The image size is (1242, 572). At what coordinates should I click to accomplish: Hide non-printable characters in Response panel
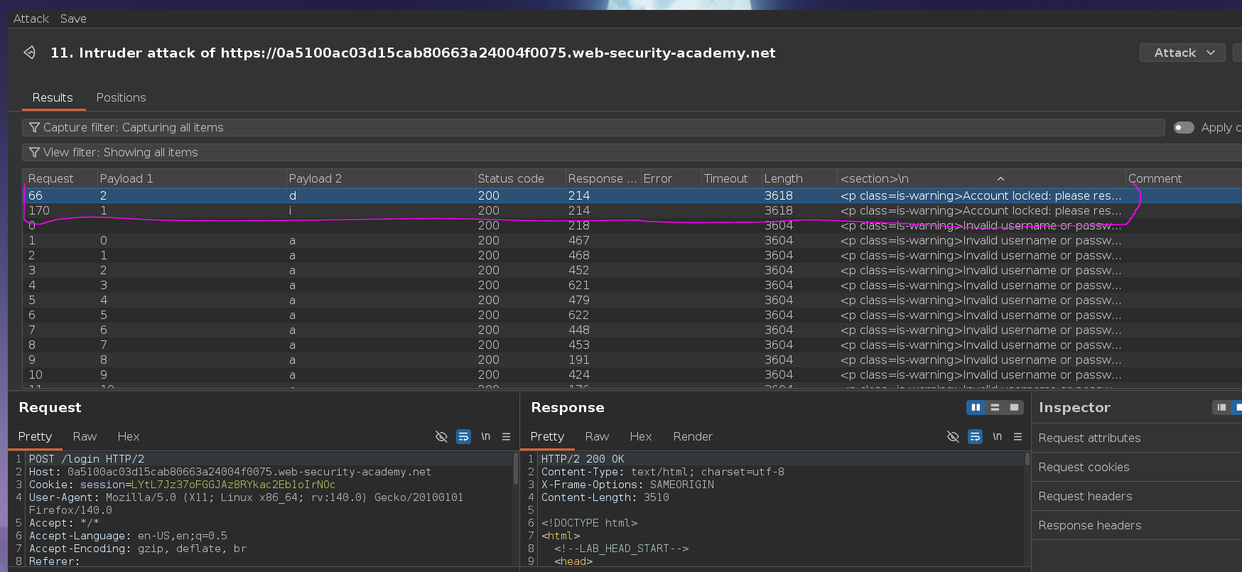point(954,436)
